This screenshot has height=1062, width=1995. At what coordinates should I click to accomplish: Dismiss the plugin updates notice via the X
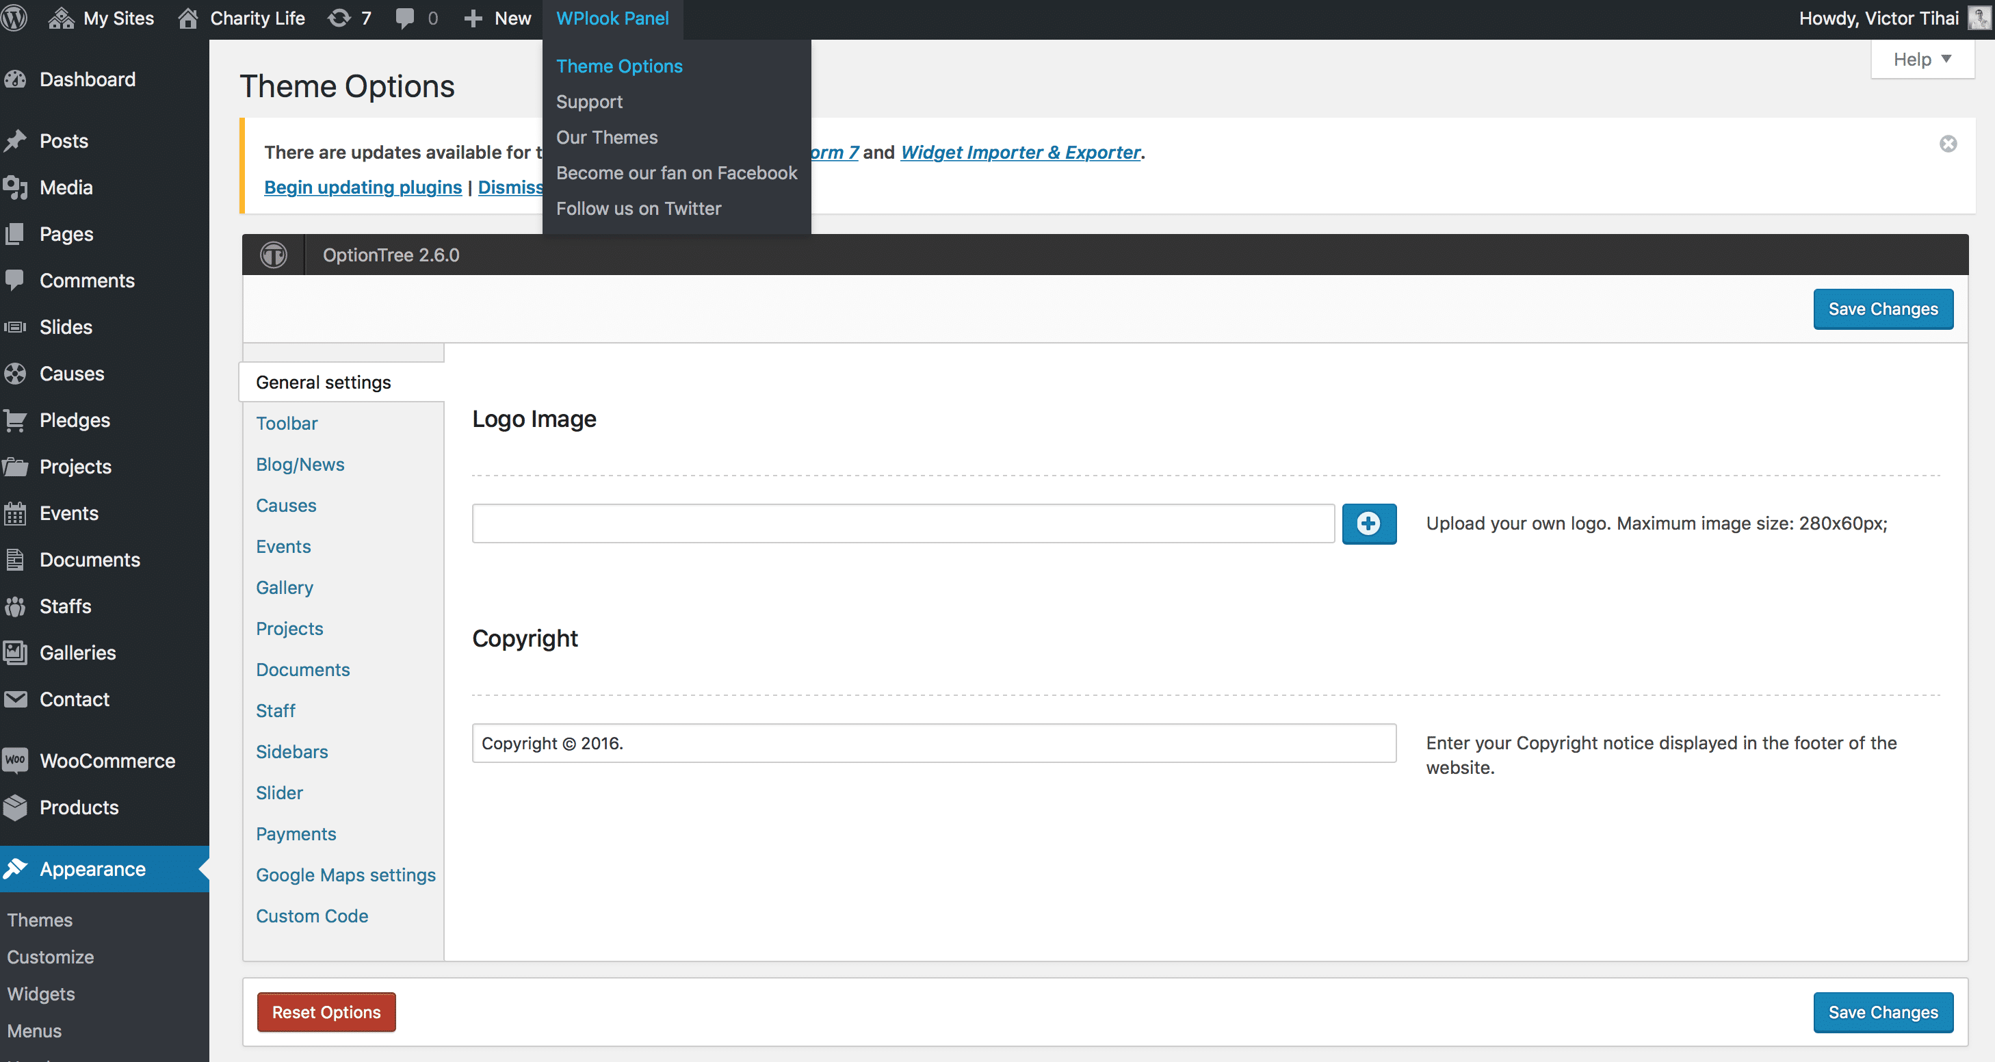[1948, 143]
